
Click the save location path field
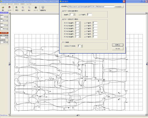91,7
